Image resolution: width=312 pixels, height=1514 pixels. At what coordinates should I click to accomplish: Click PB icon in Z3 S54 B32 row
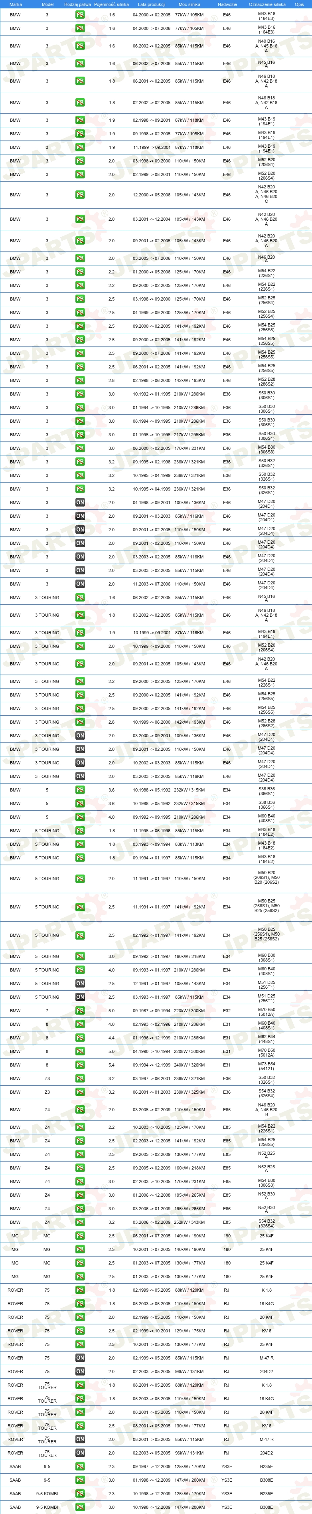coord(80,1092)
